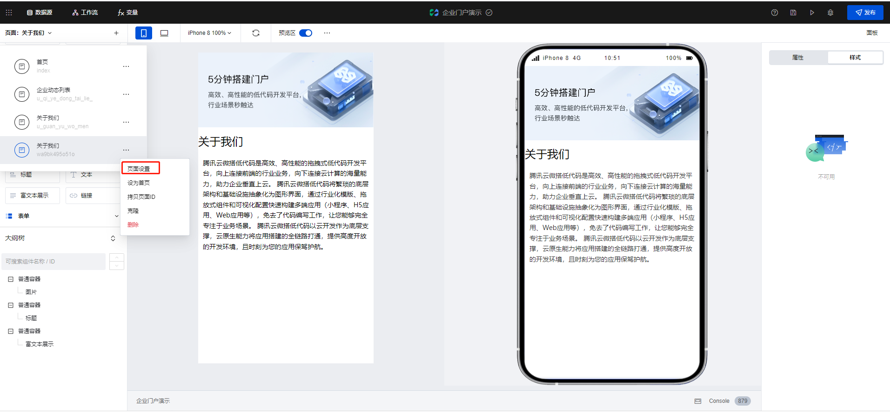Open the Console panel

tap(719, 401)
